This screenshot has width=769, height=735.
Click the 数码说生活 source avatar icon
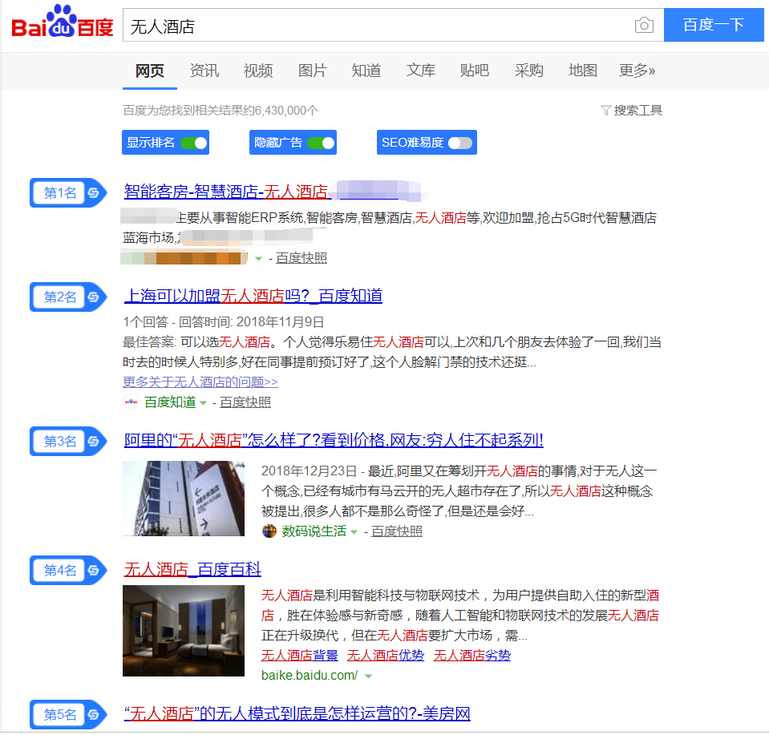pyautogui.click(x=269, y=531)
